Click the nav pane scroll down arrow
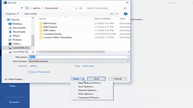193x108 pixels. coord(33,52)
